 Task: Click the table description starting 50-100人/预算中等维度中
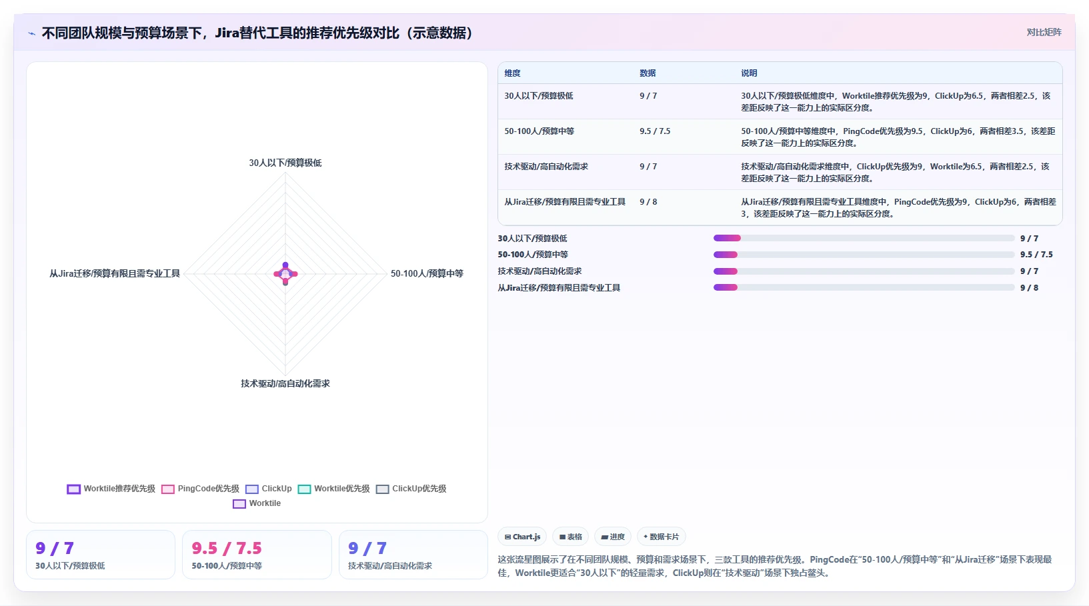(898, 137)
